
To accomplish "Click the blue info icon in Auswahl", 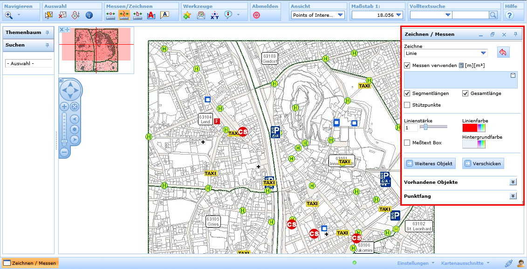I will click(89, 15).
